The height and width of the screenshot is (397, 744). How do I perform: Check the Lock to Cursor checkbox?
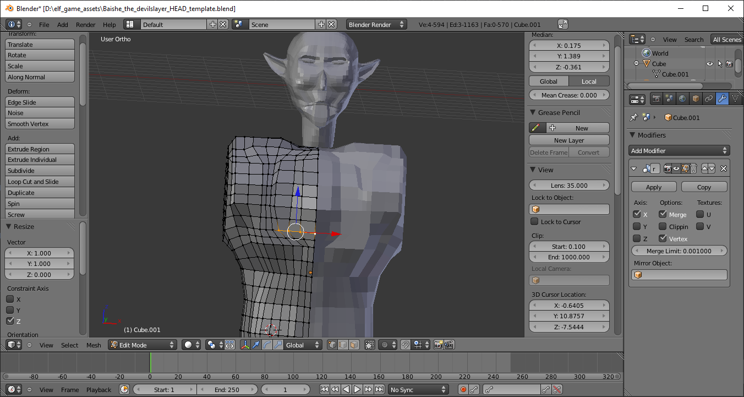534,222
